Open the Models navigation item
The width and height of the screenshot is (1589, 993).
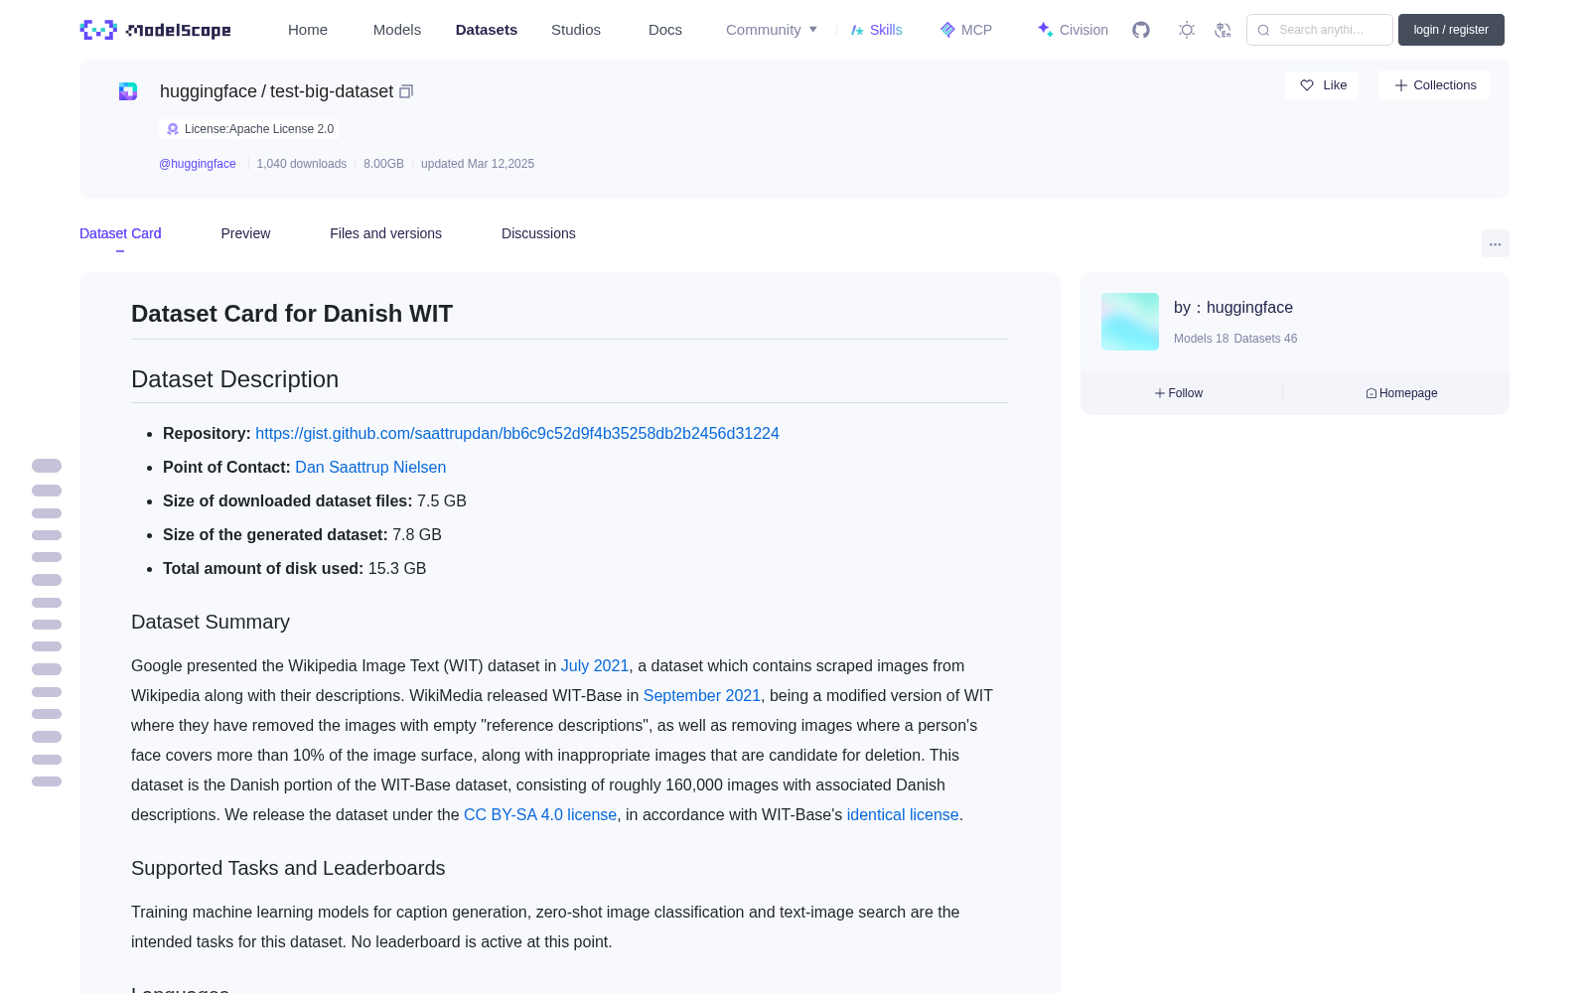(x=397, y=30)
